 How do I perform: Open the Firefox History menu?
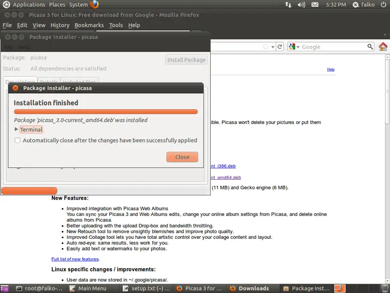[60, 25]
